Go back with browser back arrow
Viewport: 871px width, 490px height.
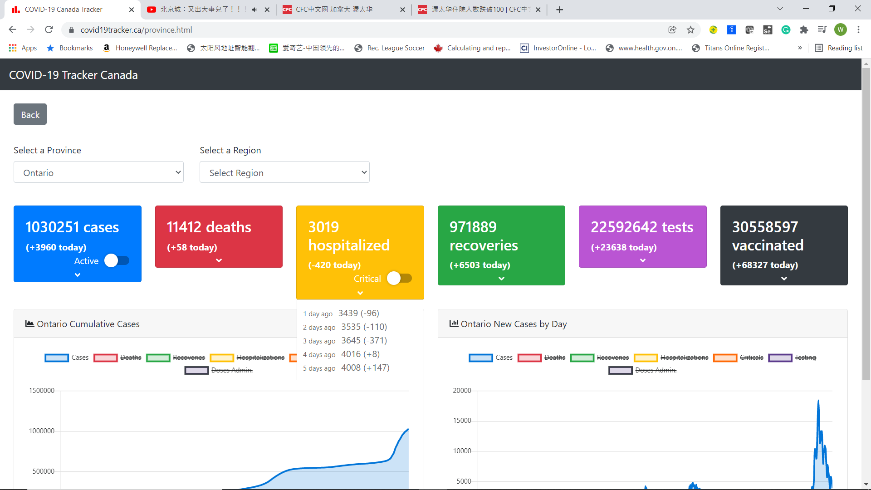click(x=12, y=29)
